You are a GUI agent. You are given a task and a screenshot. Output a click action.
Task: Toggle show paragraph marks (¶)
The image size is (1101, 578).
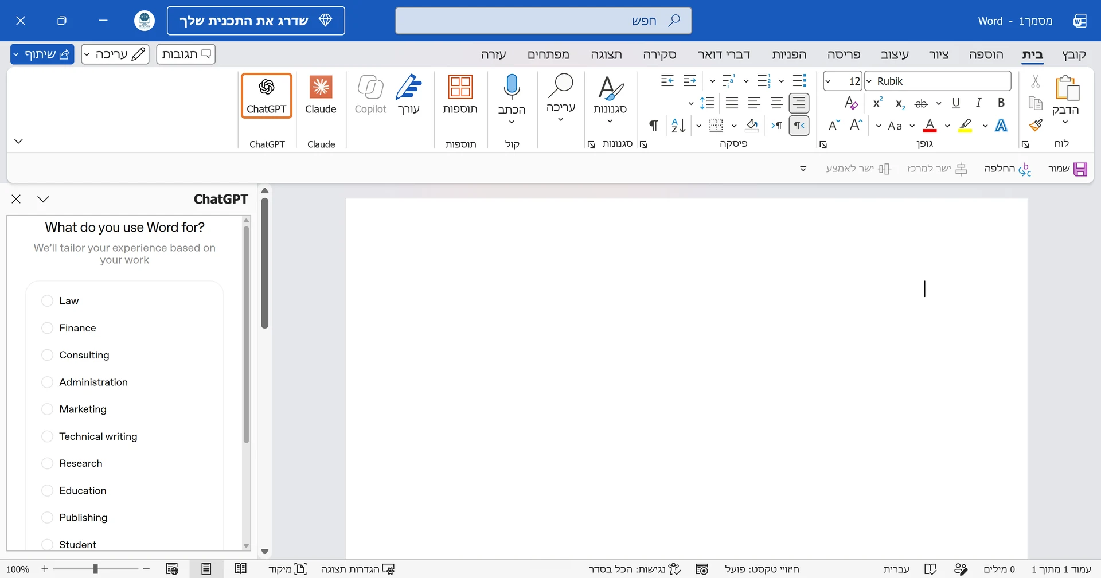(653, 126)
